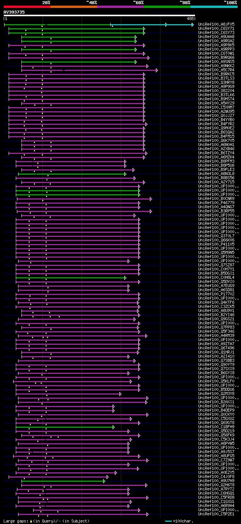Click the cyan ~100% legend segment
The width and height of the screenshot is (241, 524).
214,6
